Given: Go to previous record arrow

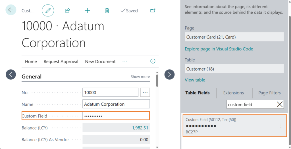Looking at the screenshot, I should click(x=11, y=74).
